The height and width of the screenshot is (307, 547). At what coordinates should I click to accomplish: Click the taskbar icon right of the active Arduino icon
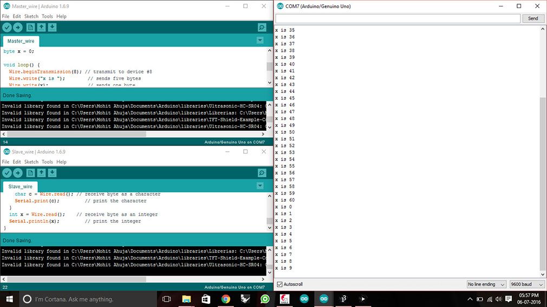tap(343, 299)
